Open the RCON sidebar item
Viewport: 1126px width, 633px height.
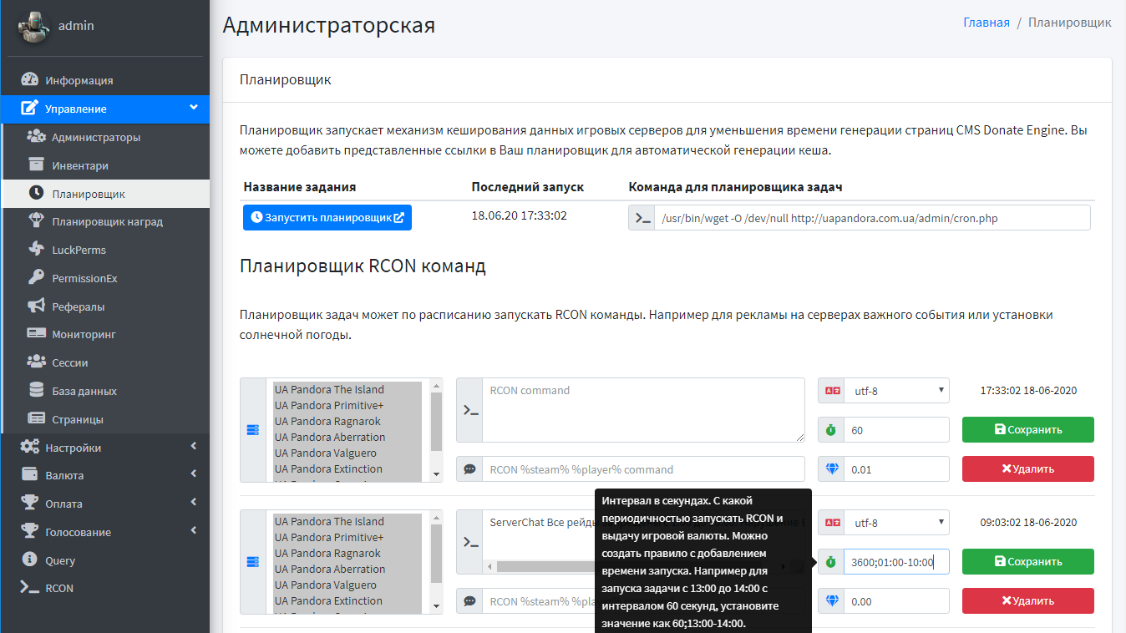[x=59, y=589]
